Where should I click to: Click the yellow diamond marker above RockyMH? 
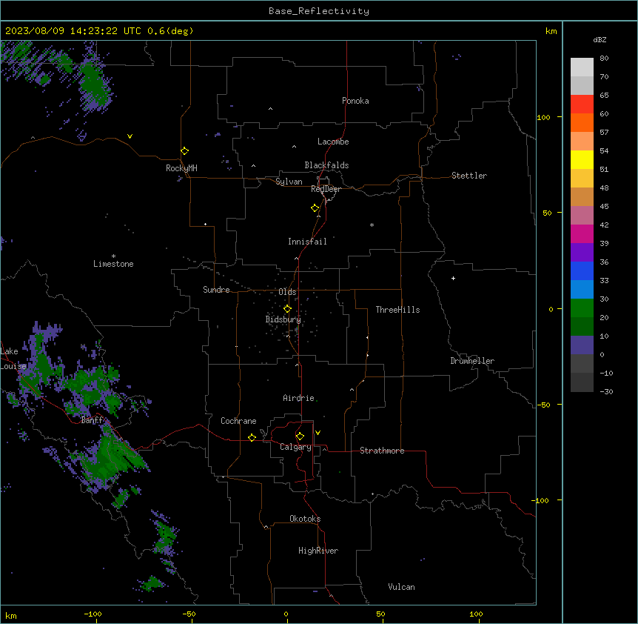pos(184,151)
